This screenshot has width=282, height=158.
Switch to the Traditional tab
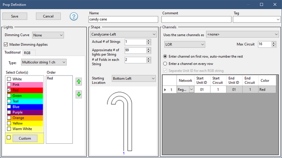pyautogui.click(x=13, y=52)
